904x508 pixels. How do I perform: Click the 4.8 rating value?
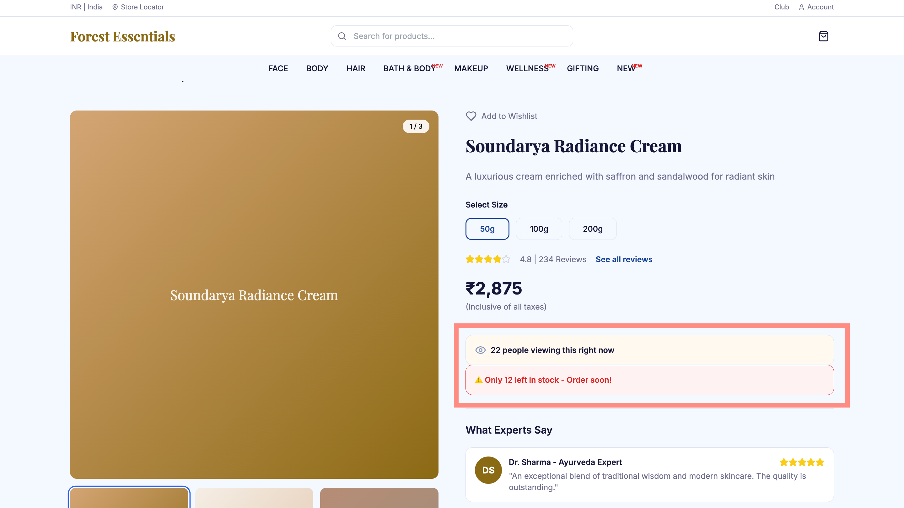[x=525, y=259]
